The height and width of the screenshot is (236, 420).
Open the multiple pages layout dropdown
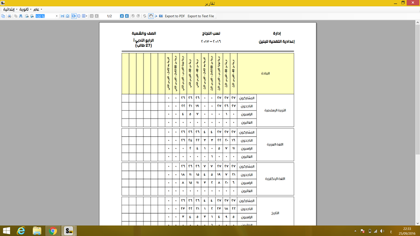[85, 16]
